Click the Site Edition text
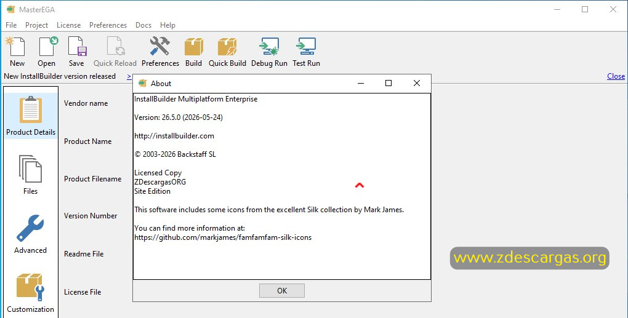Image resolution: width=628 pixels, height=318 pixels. tap(152, 191)
